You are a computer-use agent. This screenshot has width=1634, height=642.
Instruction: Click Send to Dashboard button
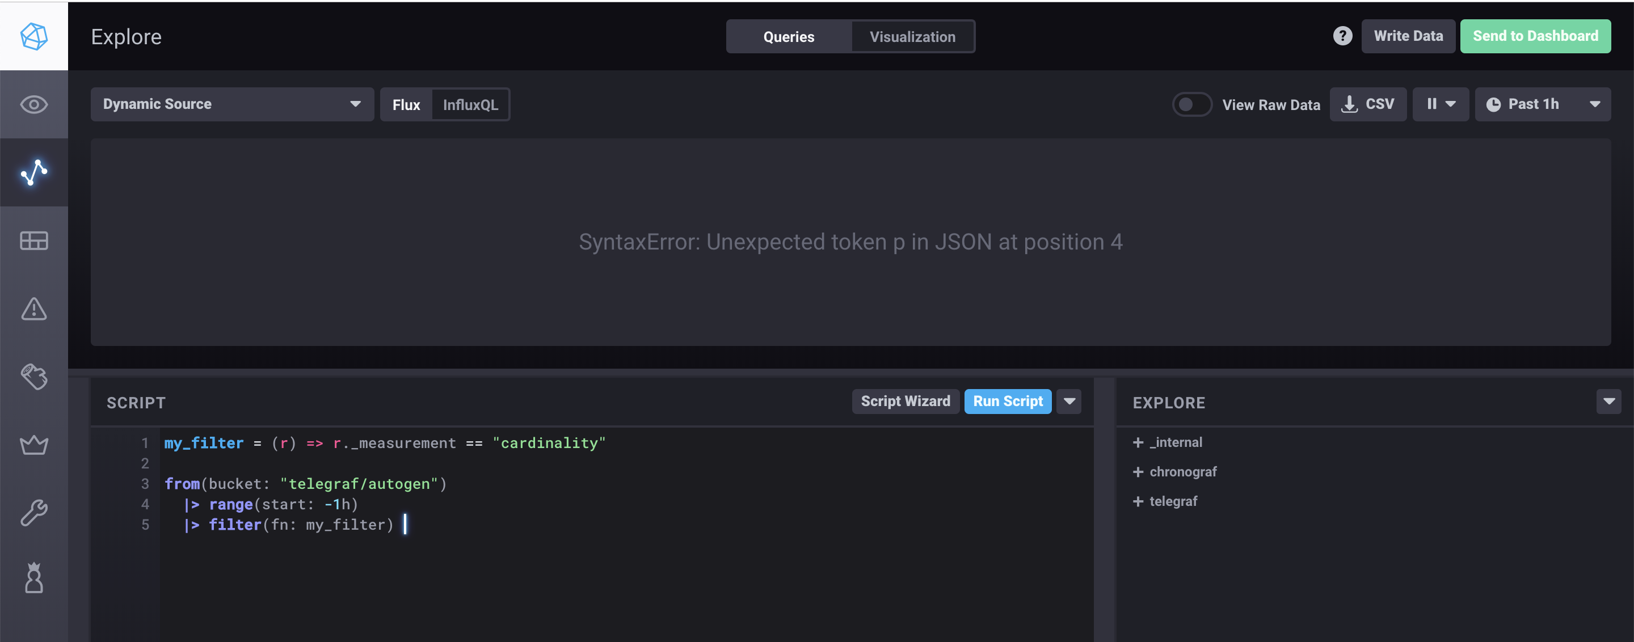click(1535, 36)
